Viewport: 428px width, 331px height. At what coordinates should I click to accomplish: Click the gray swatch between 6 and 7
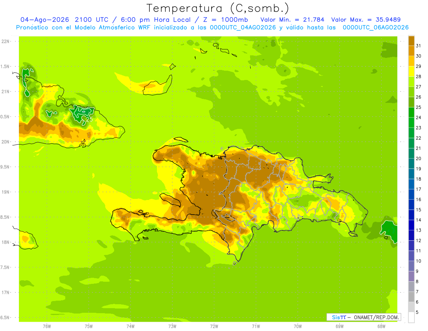click(411, 297)
